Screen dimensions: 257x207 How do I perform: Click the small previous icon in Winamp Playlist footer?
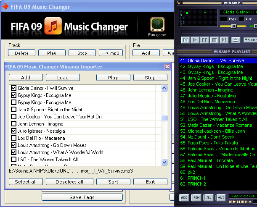[231, 202]
